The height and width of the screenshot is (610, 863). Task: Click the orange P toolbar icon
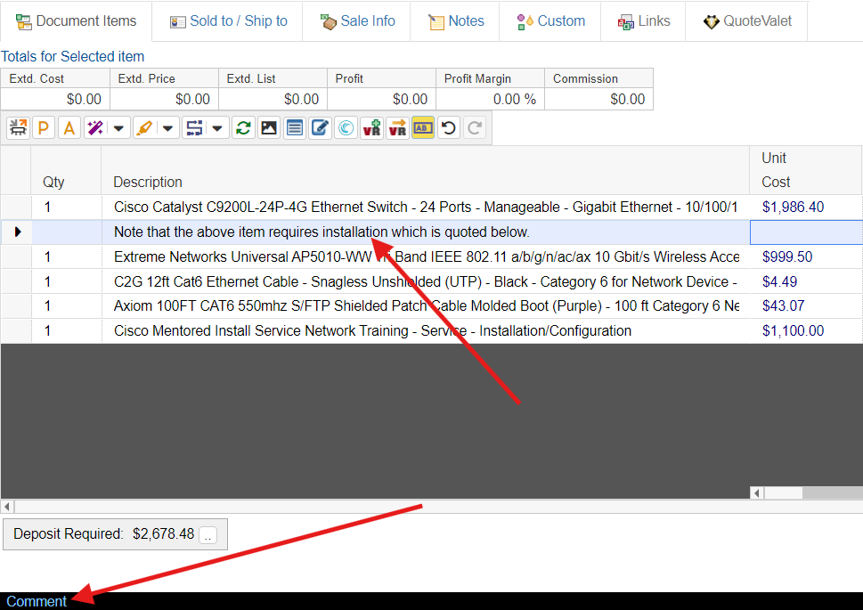pos(43,128)
